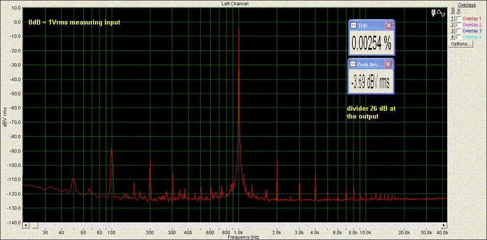Image resolution: width=487 pixels, height=240 pixels.
Task: Click the THD window title bar
Action: [x=371, y=25]
